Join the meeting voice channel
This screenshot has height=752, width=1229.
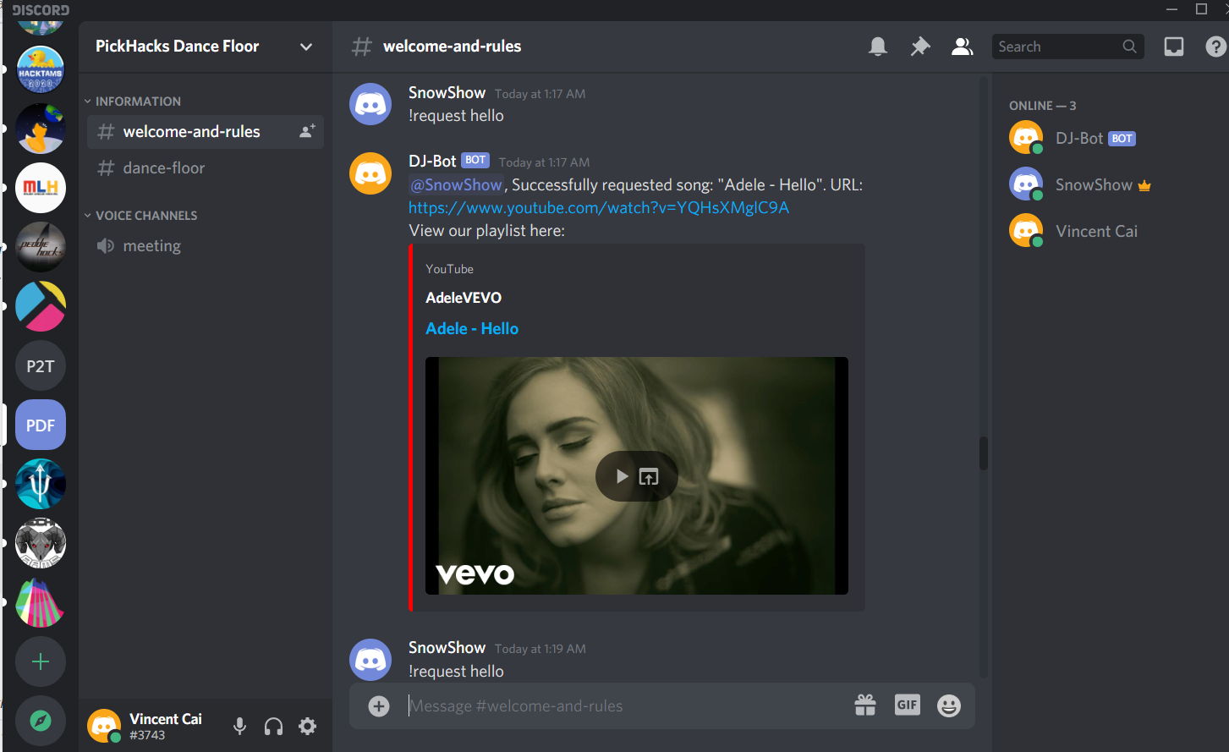click(205, 246)
